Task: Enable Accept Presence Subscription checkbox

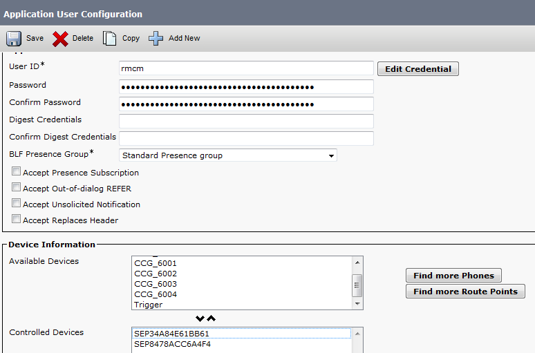Action: click(x=16, y=172)
